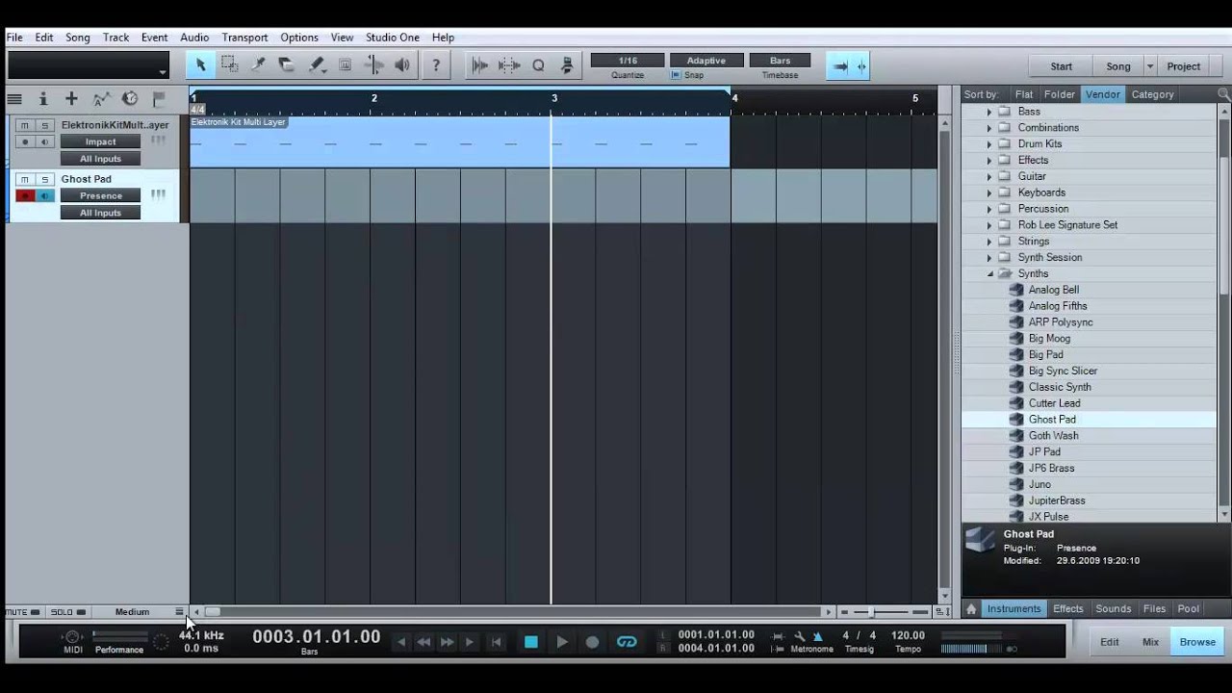Image resolution: width=1232 pixels, height=693 pixels.
Task: Select the Paint pencil tool
Action: 316,64
